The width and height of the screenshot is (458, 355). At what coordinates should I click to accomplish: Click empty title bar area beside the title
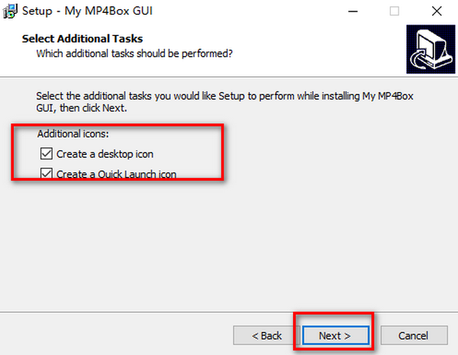pos(244,11)
